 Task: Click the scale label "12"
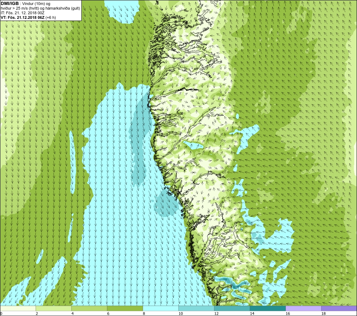click(216, 314)
